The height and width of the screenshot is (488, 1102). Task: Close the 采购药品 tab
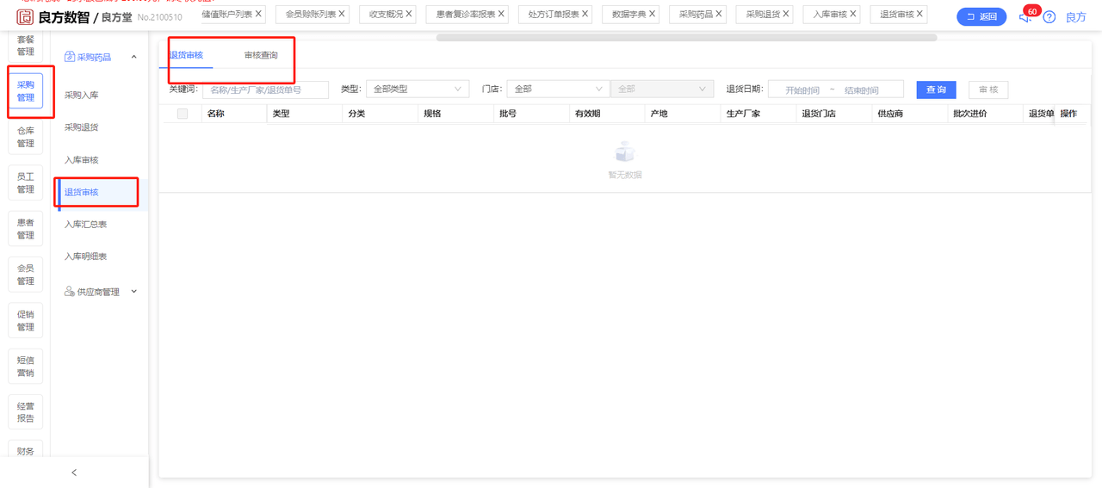(719, 14)
